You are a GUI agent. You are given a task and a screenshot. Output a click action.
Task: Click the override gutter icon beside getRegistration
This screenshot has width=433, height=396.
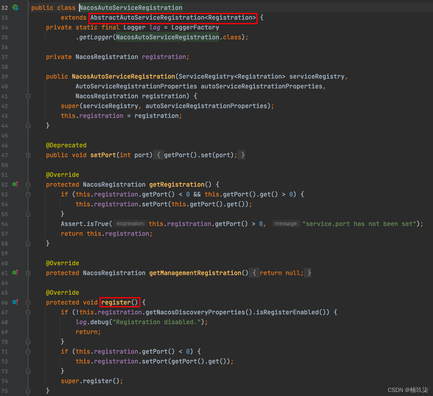pos(15,184)
